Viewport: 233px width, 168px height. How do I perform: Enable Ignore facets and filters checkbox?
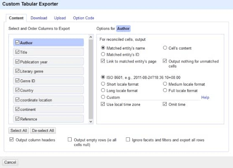(x=128, y=139)
